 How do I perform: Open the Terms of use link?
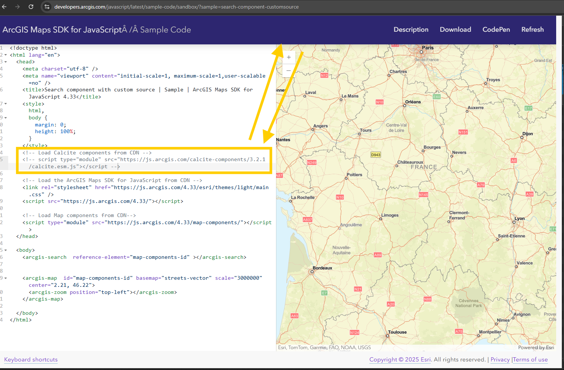tap(530, 360)
